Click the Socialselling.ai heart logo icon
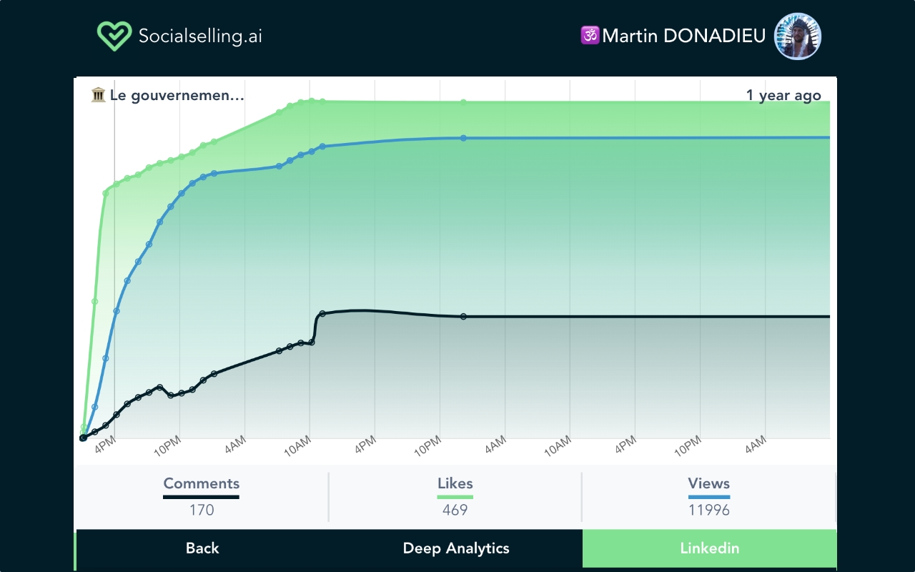 pos(114,36)
